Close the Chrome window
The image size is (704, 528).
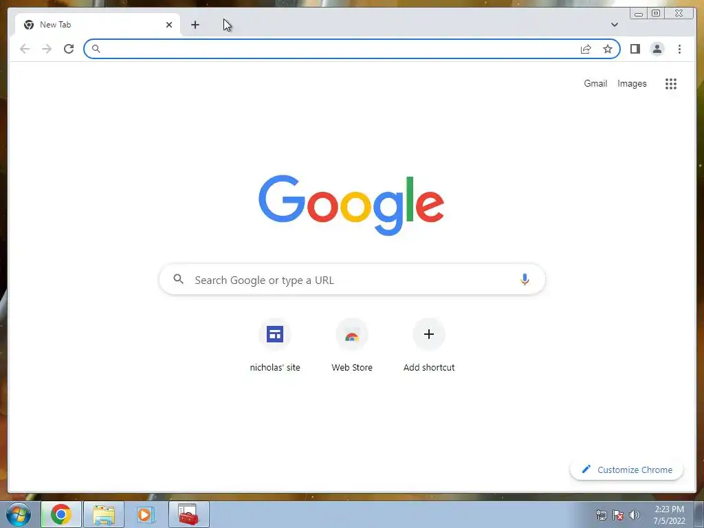[680, 14]
